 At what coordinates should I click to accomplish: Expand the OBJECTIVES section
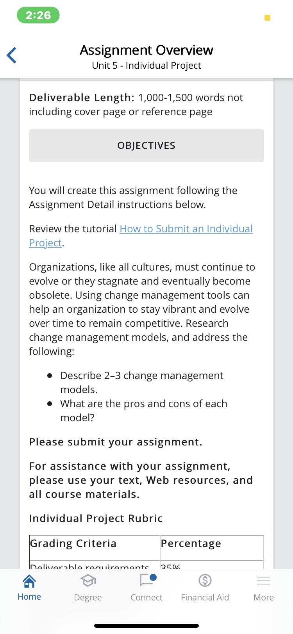coord(146,146)
